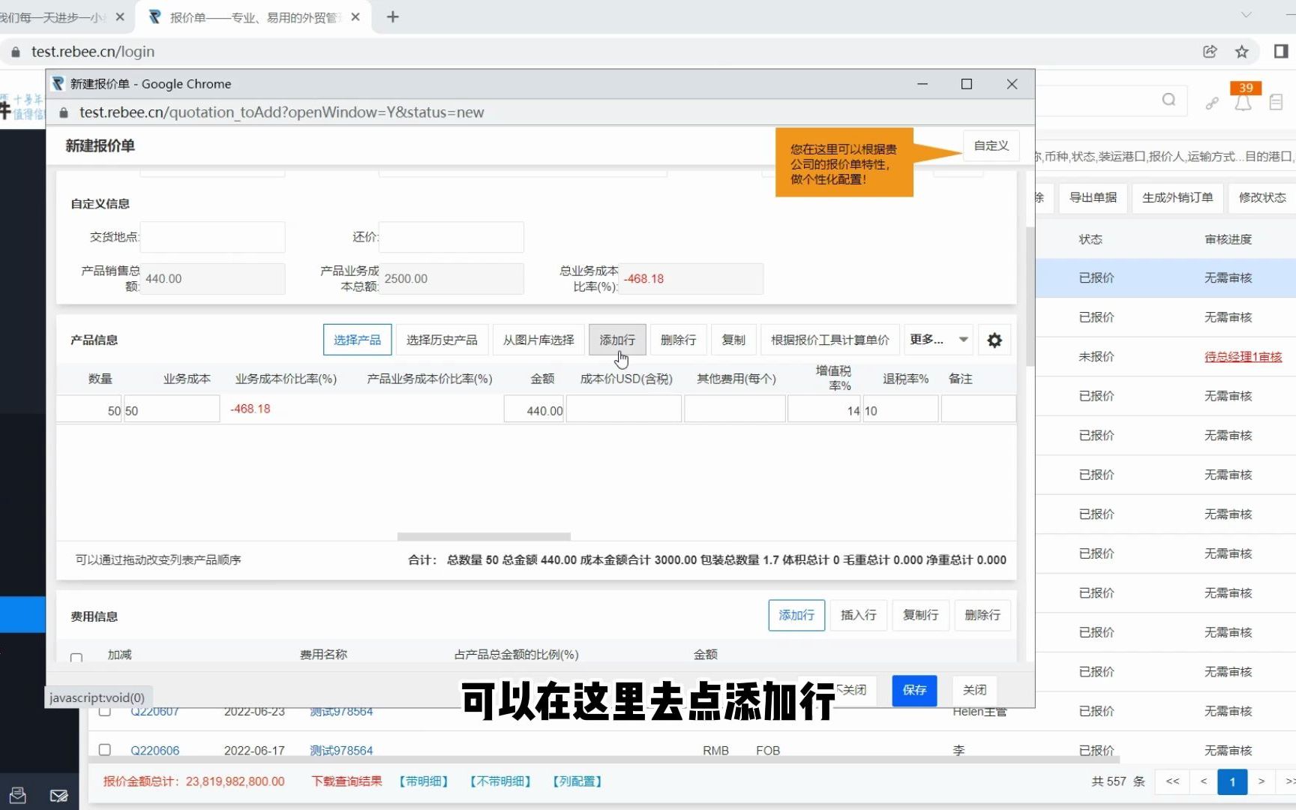Viewport: 1296px width, 810px height.
Task: Open product table settings gear icon
Action: click(x=994, y=340)
